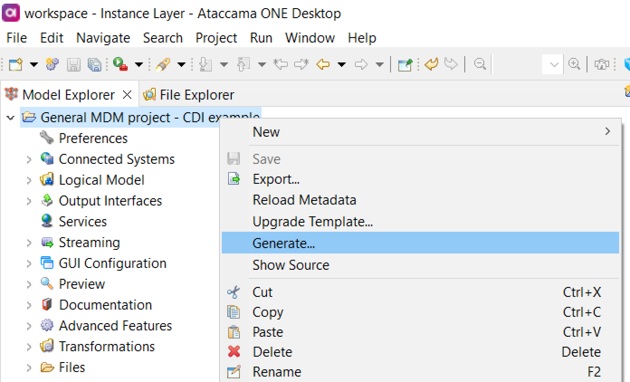630x382 pixels.
Task: Open the Next Annotation dropdown arrow
Action: (x=224, y=65)
